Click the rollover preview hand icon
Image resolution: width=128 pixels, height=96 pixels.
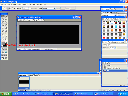[3, 52]
